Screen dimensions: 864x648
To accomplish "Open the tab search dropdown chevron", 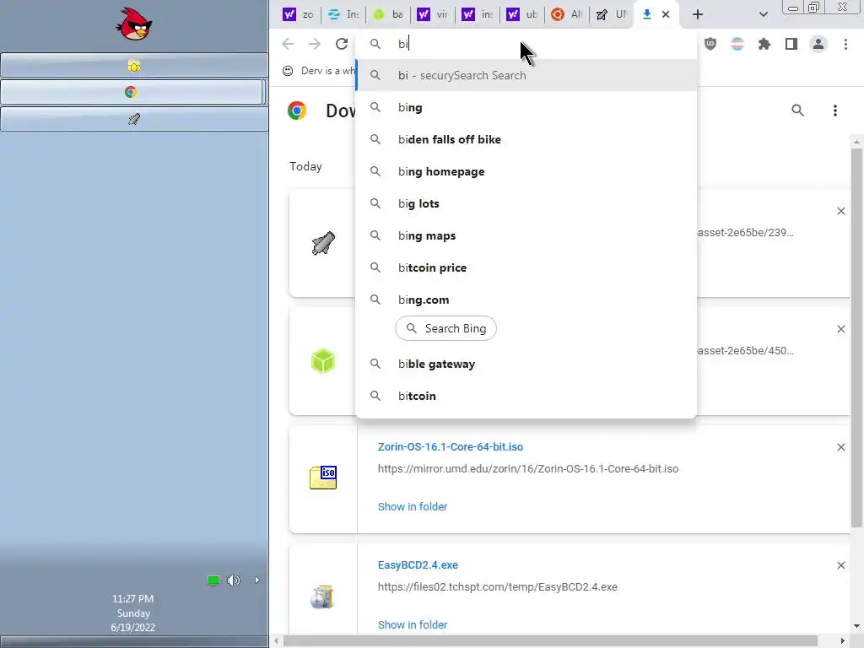I will tap(763, 14).
